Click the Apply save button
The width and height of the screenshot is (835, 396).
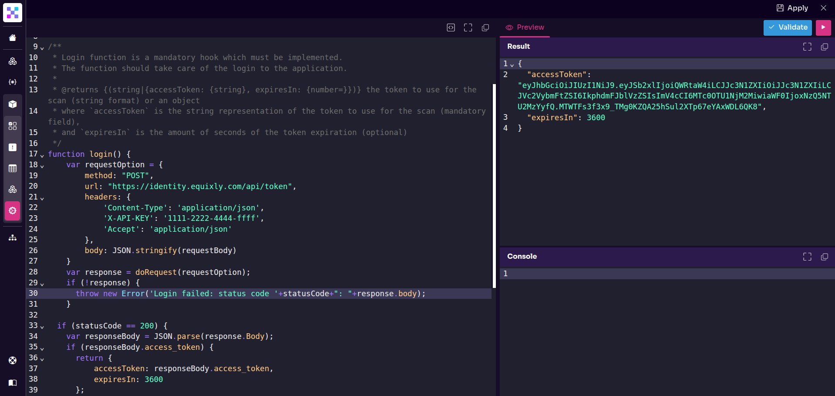(792, 8)
